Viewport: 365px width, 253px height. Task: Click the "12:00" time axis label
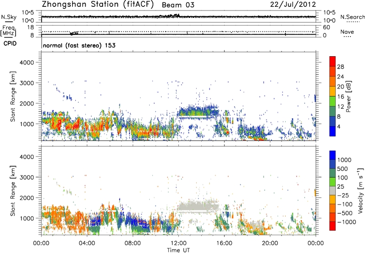click(x=178, y=243)
